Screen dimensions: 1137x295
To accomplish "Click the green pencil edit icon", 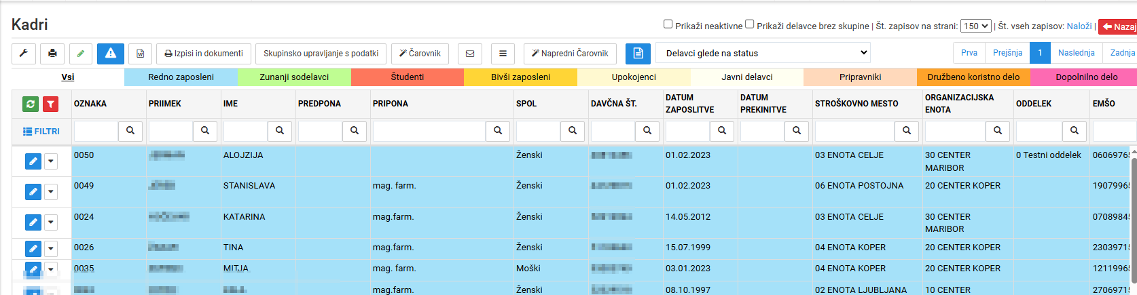I will 81,54.
